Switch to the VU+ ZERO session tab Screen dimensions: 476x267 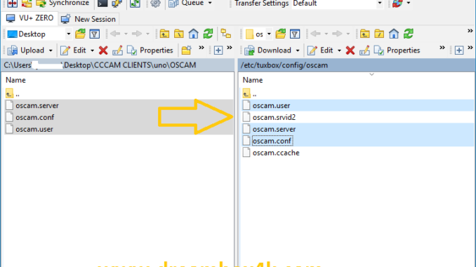[x=29, y=18]
